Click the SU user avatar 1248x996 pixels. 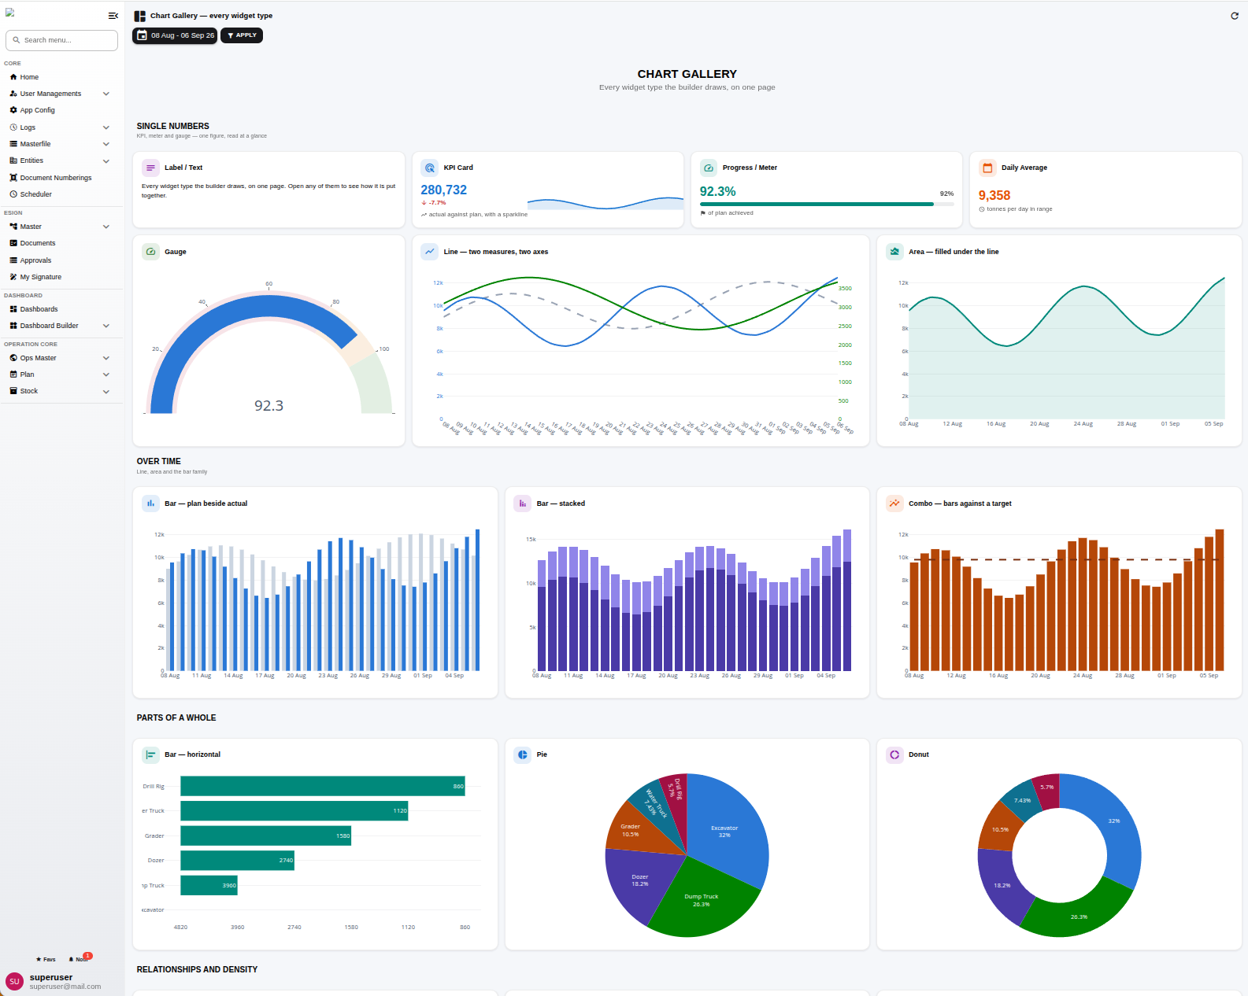point(14,981)
